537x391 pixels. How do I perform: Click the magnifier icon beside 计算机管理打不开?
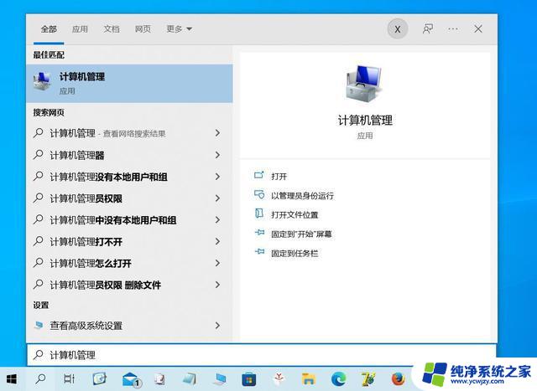(x=39, y=241)
